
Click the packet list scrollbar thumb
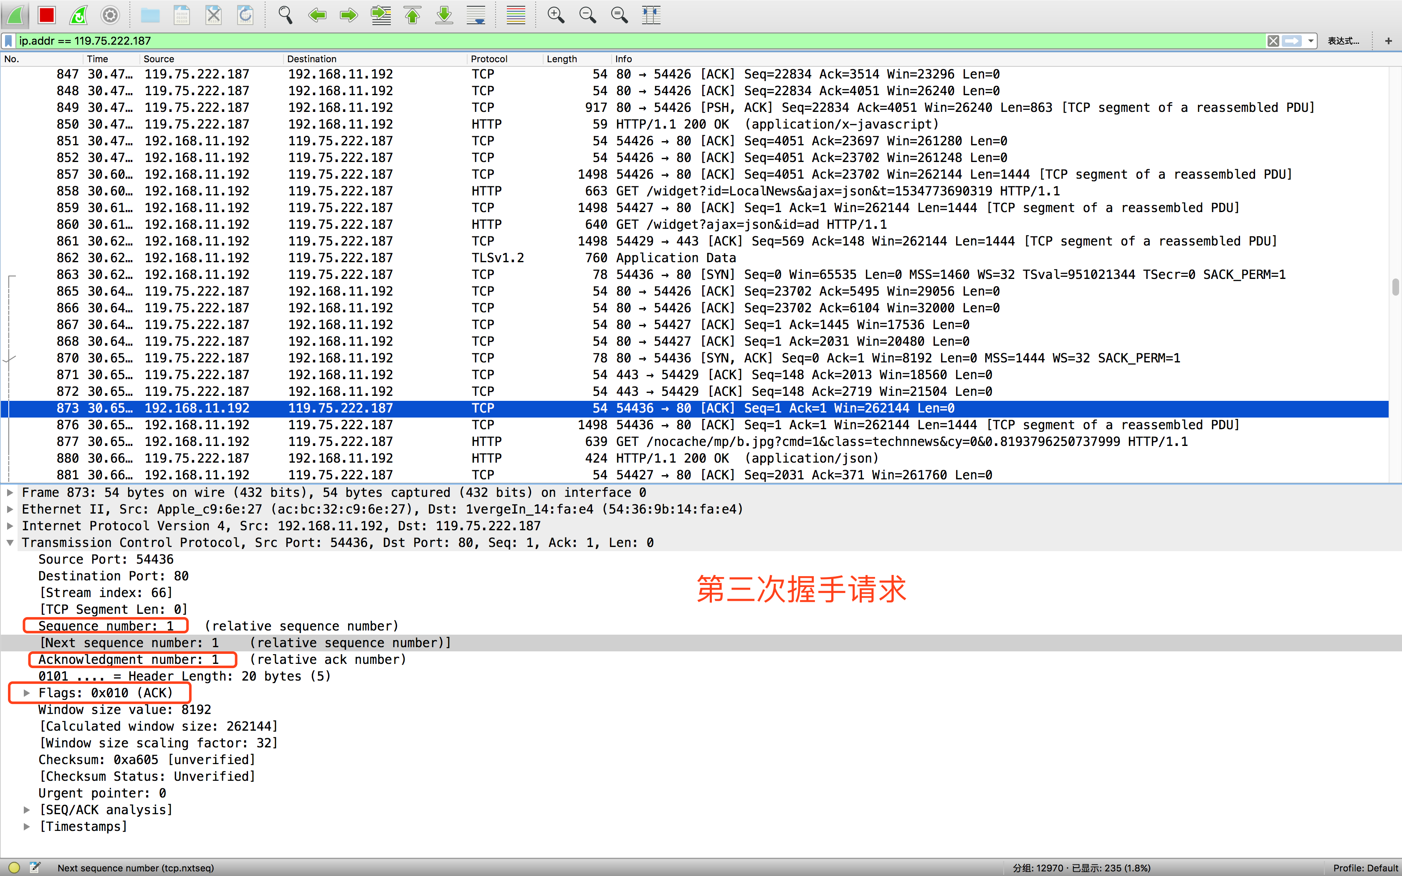click(1395, 287)
